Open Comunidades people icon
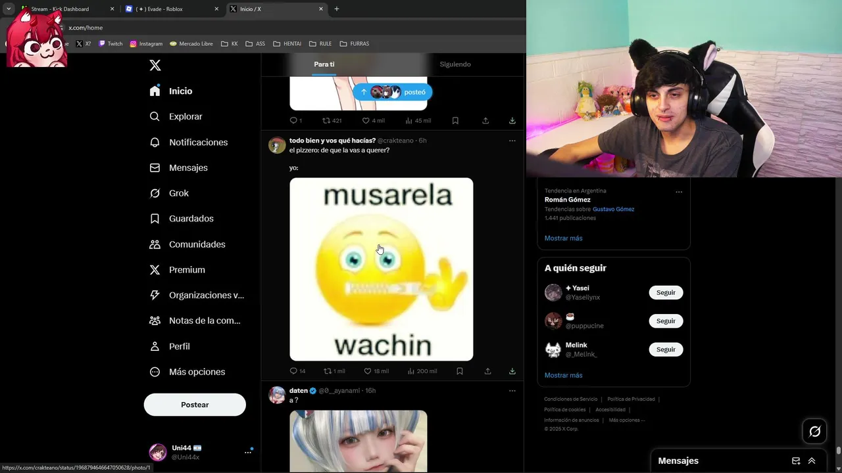Viewport: 842px width, 473px height. coord(155,244)
